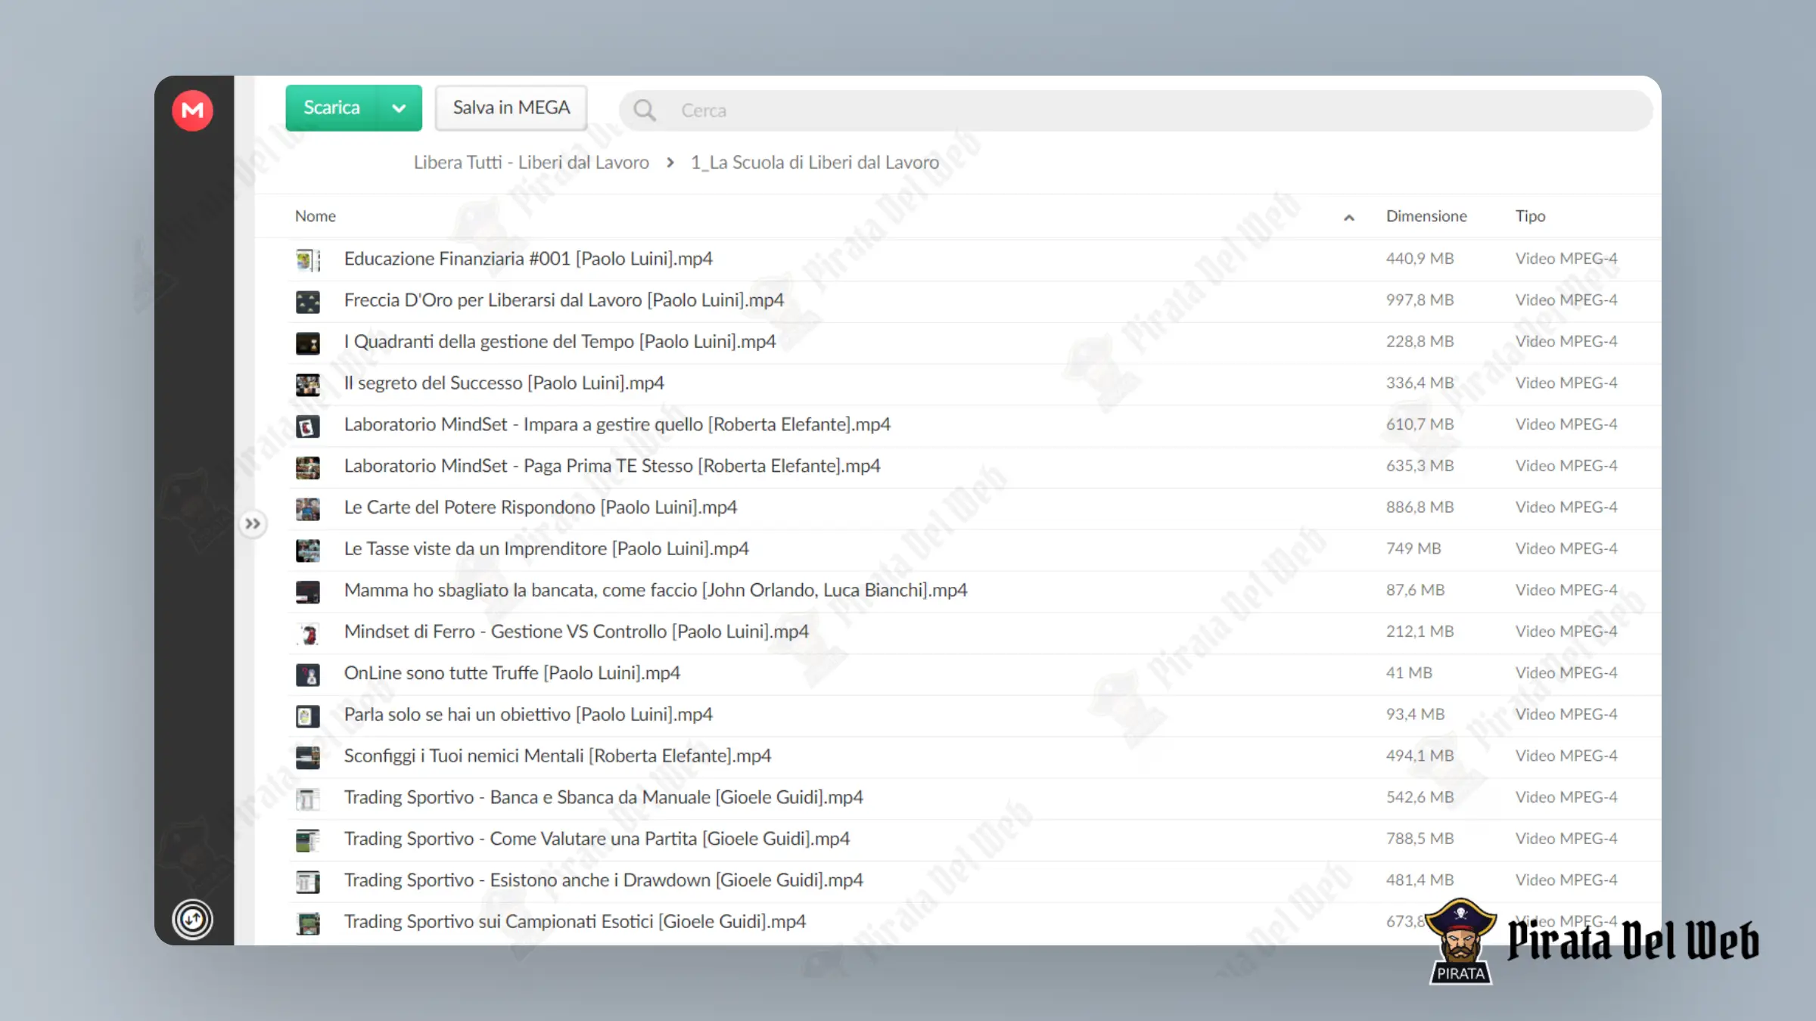Click thumbnail of Mindset di Ferro video
Screen dimensions: 1816x1021
point(308,634)
